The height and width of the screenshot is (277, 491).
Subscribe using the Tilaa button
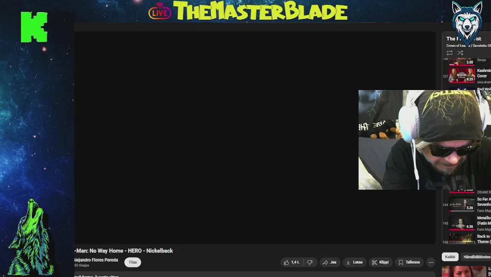point(133,262)
